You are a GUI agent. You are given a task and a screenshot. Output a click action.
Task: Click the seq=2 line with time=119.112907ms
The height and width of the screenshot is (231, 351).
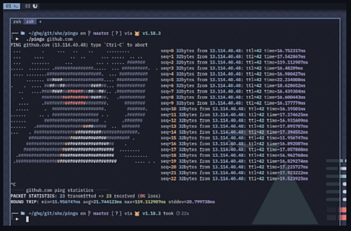click(234, 62)
